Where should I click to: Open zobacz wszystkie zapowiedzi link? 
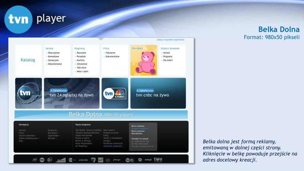click(170, 39)
